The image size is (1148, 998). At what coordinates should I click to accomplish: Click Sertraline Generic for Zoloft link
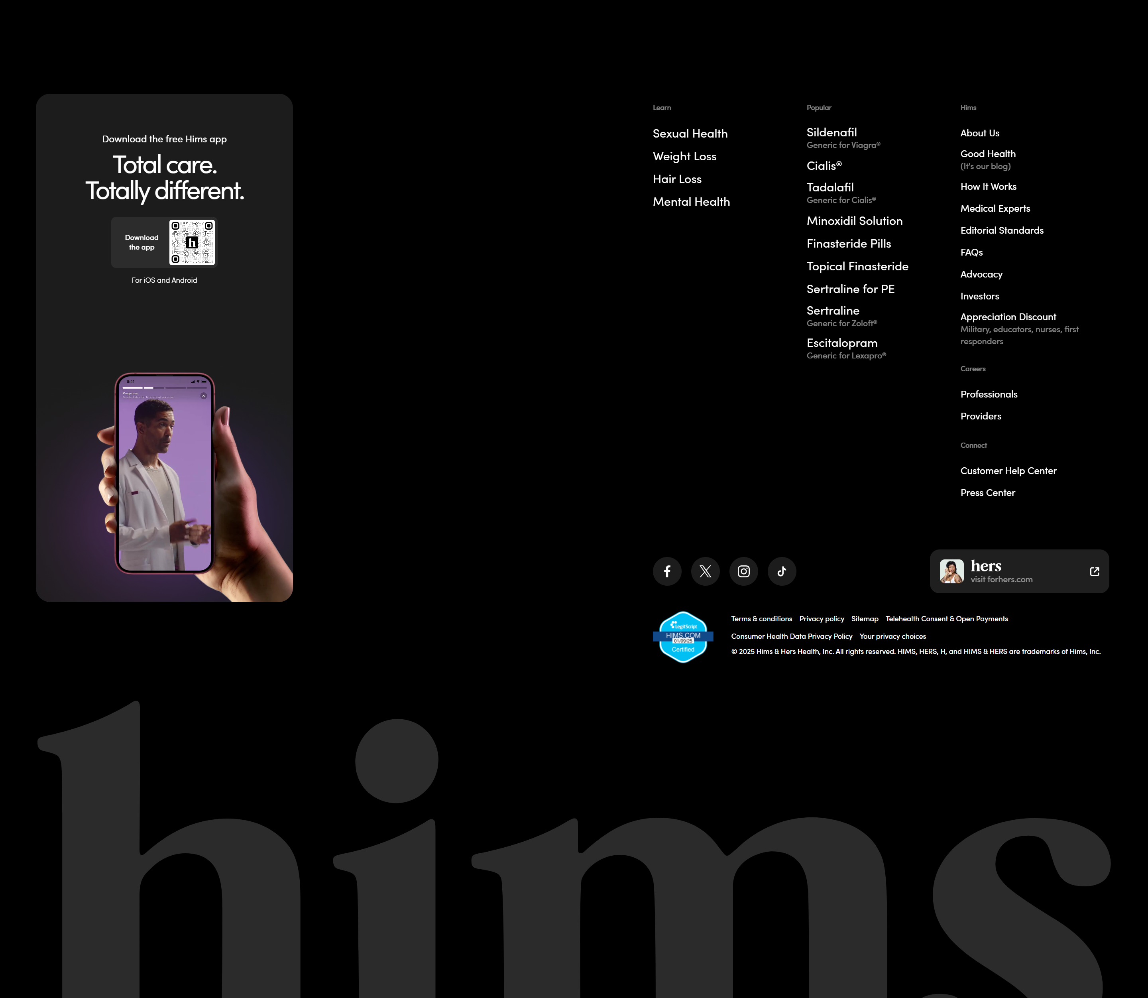point(842,316)
